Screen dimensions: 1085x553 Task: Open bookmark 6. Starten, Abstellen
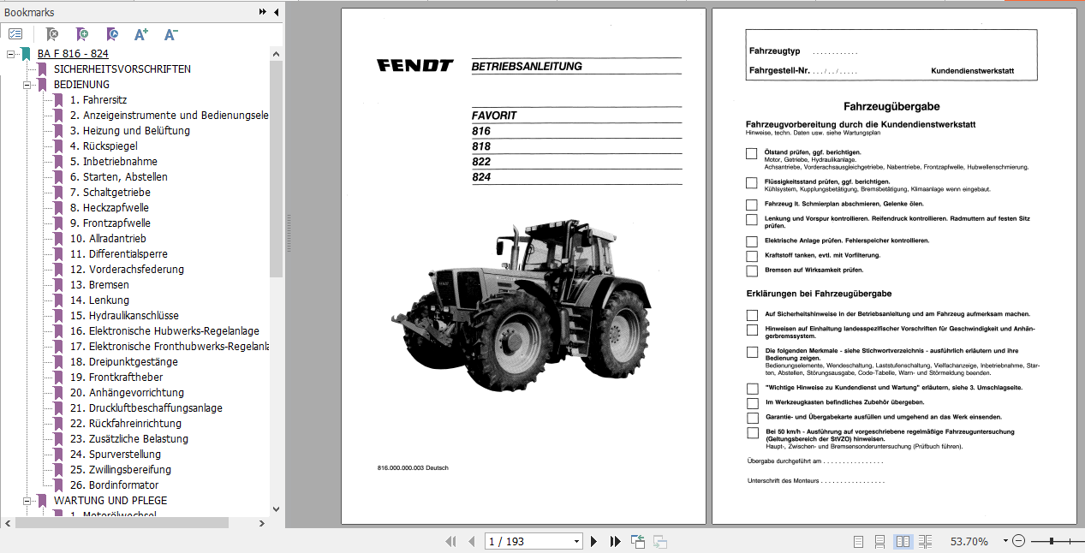tap(119, 177)
